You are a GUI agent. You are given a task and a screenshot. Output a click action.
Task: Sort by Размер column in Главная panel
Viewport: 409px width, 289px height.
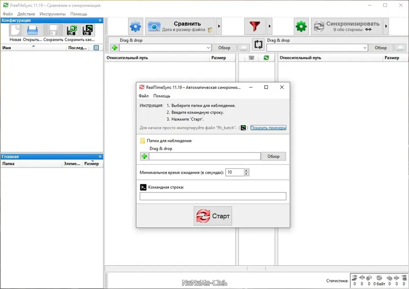(92, 164)
